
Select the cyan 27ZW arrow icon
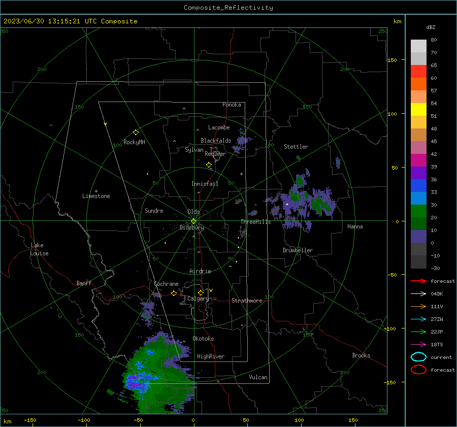coord(418,319)
